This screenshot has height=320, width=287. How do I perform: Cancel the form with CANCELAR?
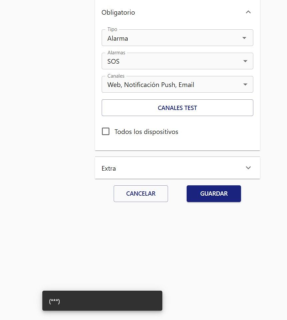pyautogui.click(x=141, y=194)
